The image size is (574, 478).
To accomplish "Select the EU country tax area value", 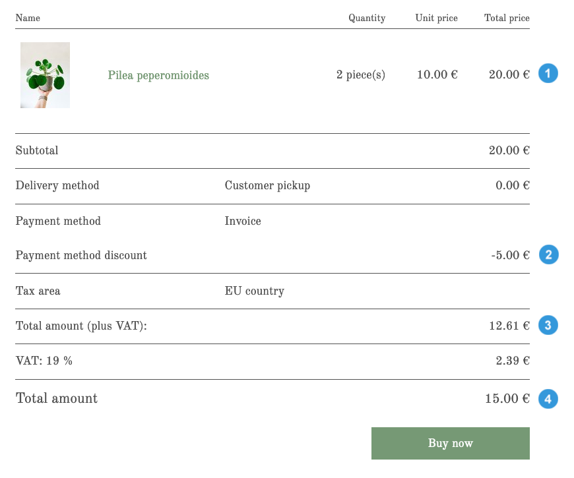I will click(x=255, y=291).
